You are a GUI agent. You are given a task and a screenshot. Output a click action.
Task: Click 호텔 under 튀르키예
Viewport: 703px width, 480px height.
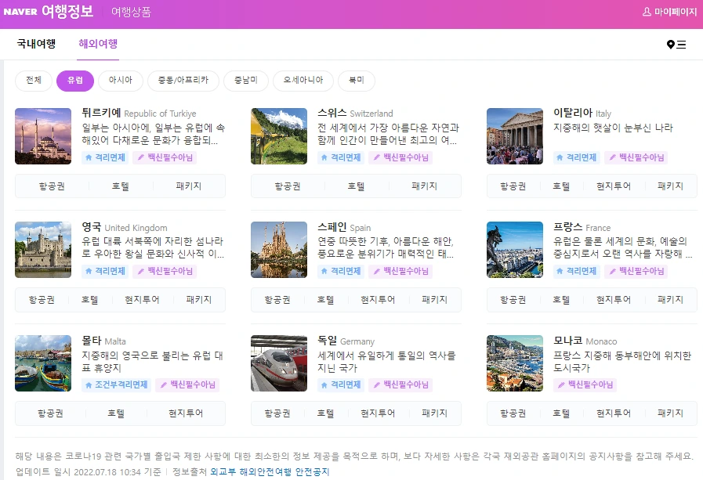tap(120, 186)
